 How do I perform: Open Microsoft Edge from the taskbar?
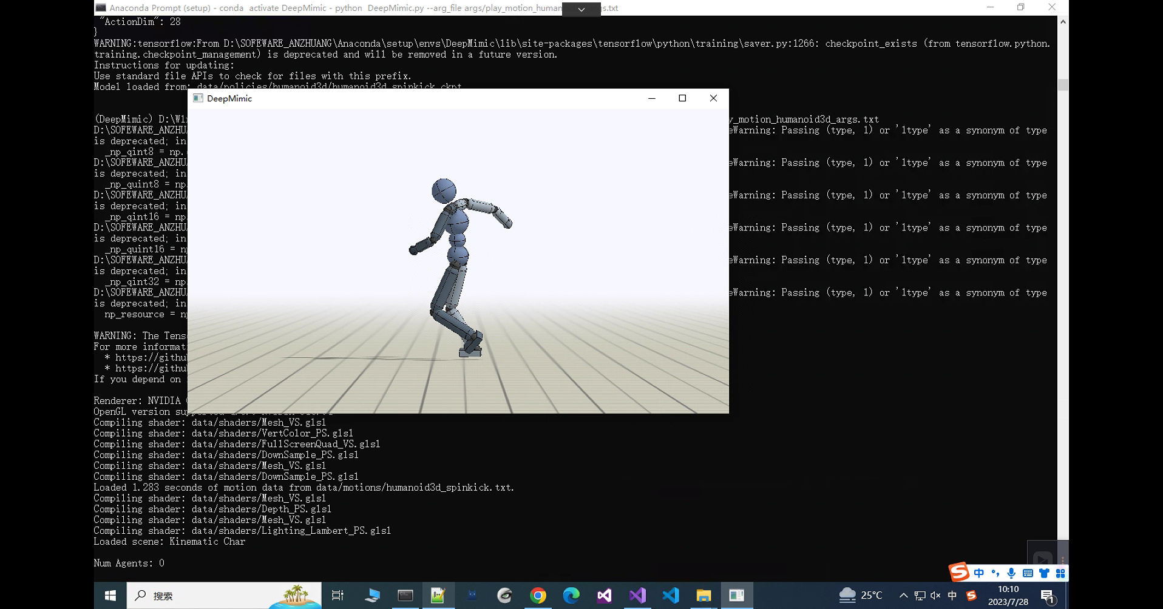point(572,595)
